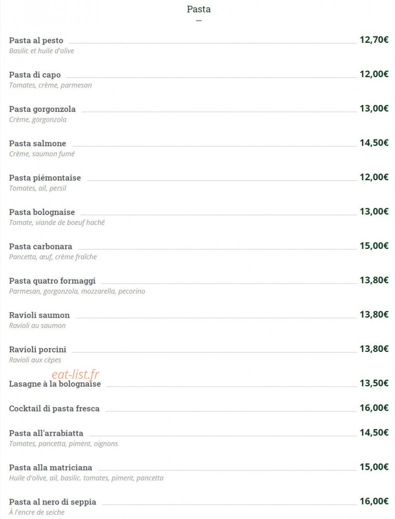Select the Pasta al pesto item
This screenshot has width=395, height=519.
pos(36,40)
